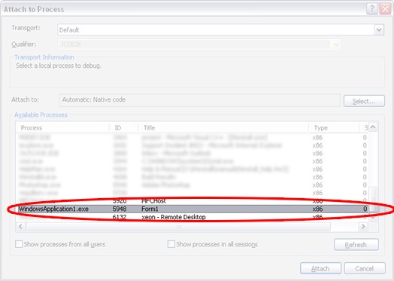Select the WindowsApplication1.exe process row
The height and width of the screenshot is (281, 394).
point(192,209)
